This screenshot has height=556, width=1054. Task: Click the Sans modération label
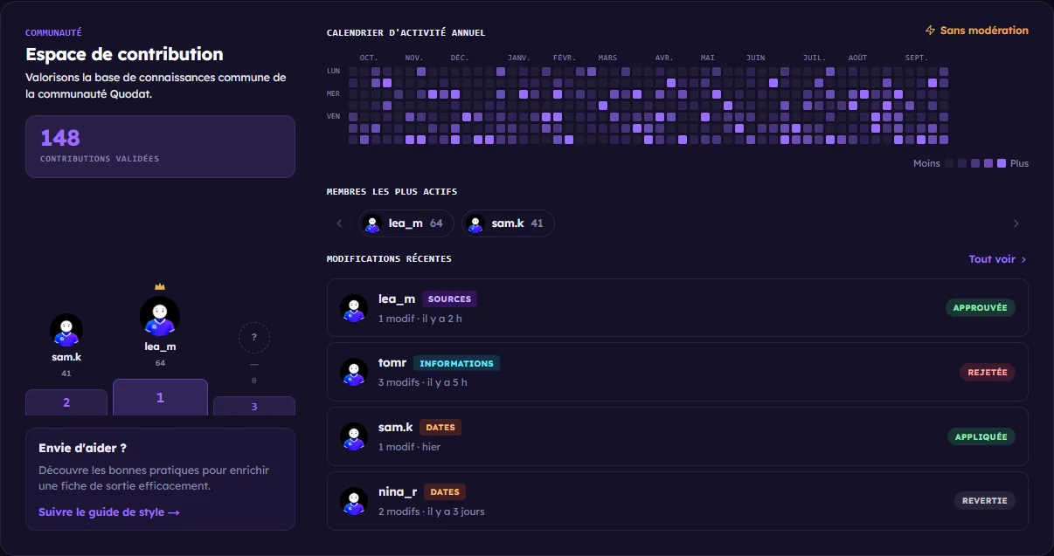(984, 31)
